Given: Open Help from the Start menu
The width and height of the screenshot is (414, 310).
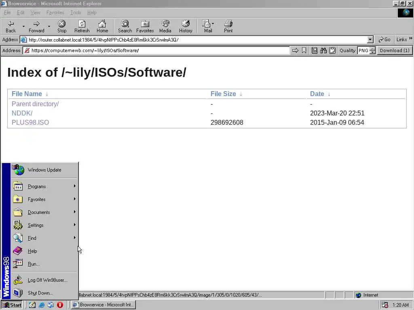Looking at the screenshot, I should click(44, 251).
